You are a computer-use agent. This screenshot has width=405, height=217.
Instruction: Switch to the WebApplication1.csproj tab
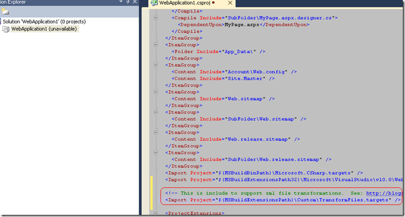point(184,3)
